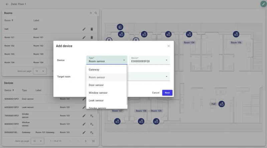Select the Room 107 sensor marker on the map
The image size is (267, 148).
(117, 121)
